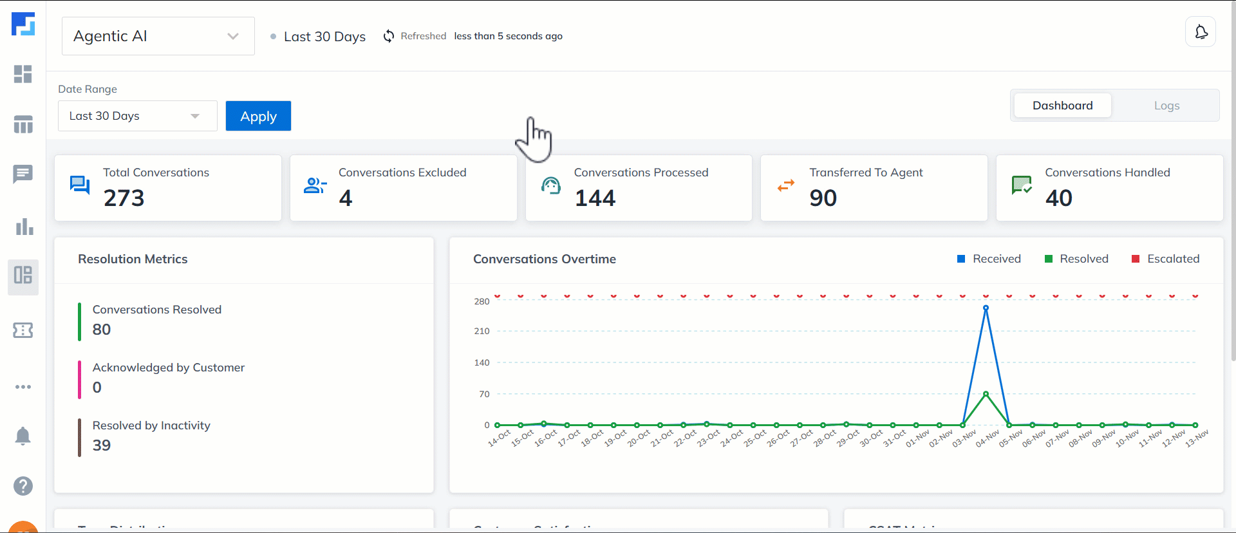Click the Conversations Handled checkmark icon

(x=1022, y=185)
